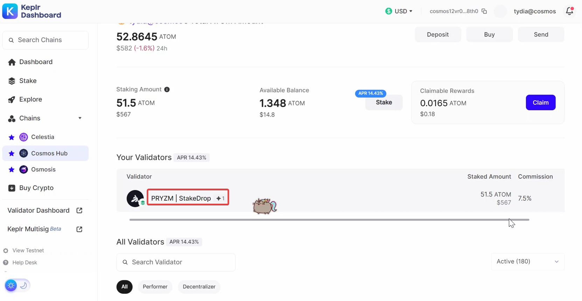582x301 pixels.
Task: Claim the staking rewards
Action: [540, 103]
